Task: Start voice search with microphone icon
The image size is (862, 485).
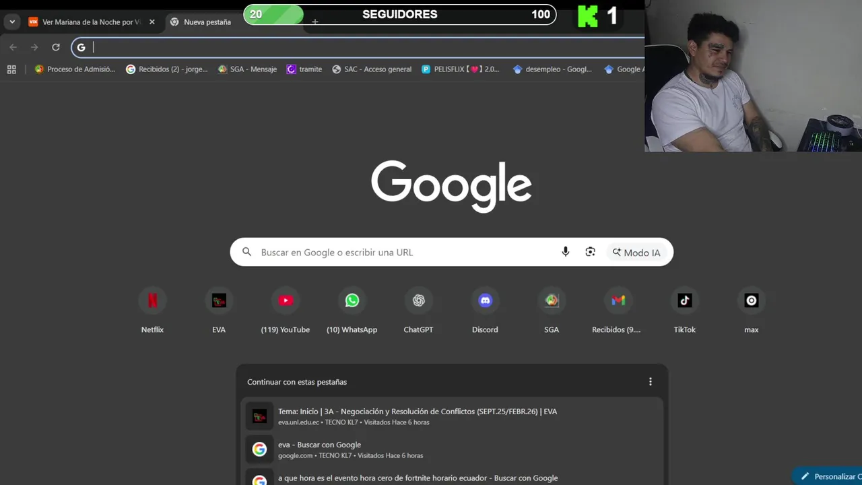Action: [x=565, y=252]
